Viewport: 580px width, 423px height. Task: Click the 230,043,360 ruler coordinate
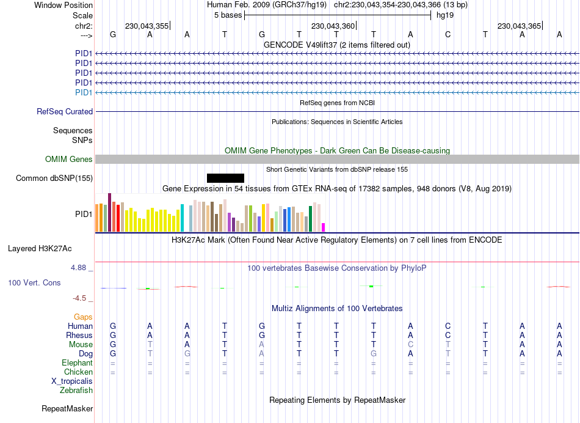click(333, 26)
